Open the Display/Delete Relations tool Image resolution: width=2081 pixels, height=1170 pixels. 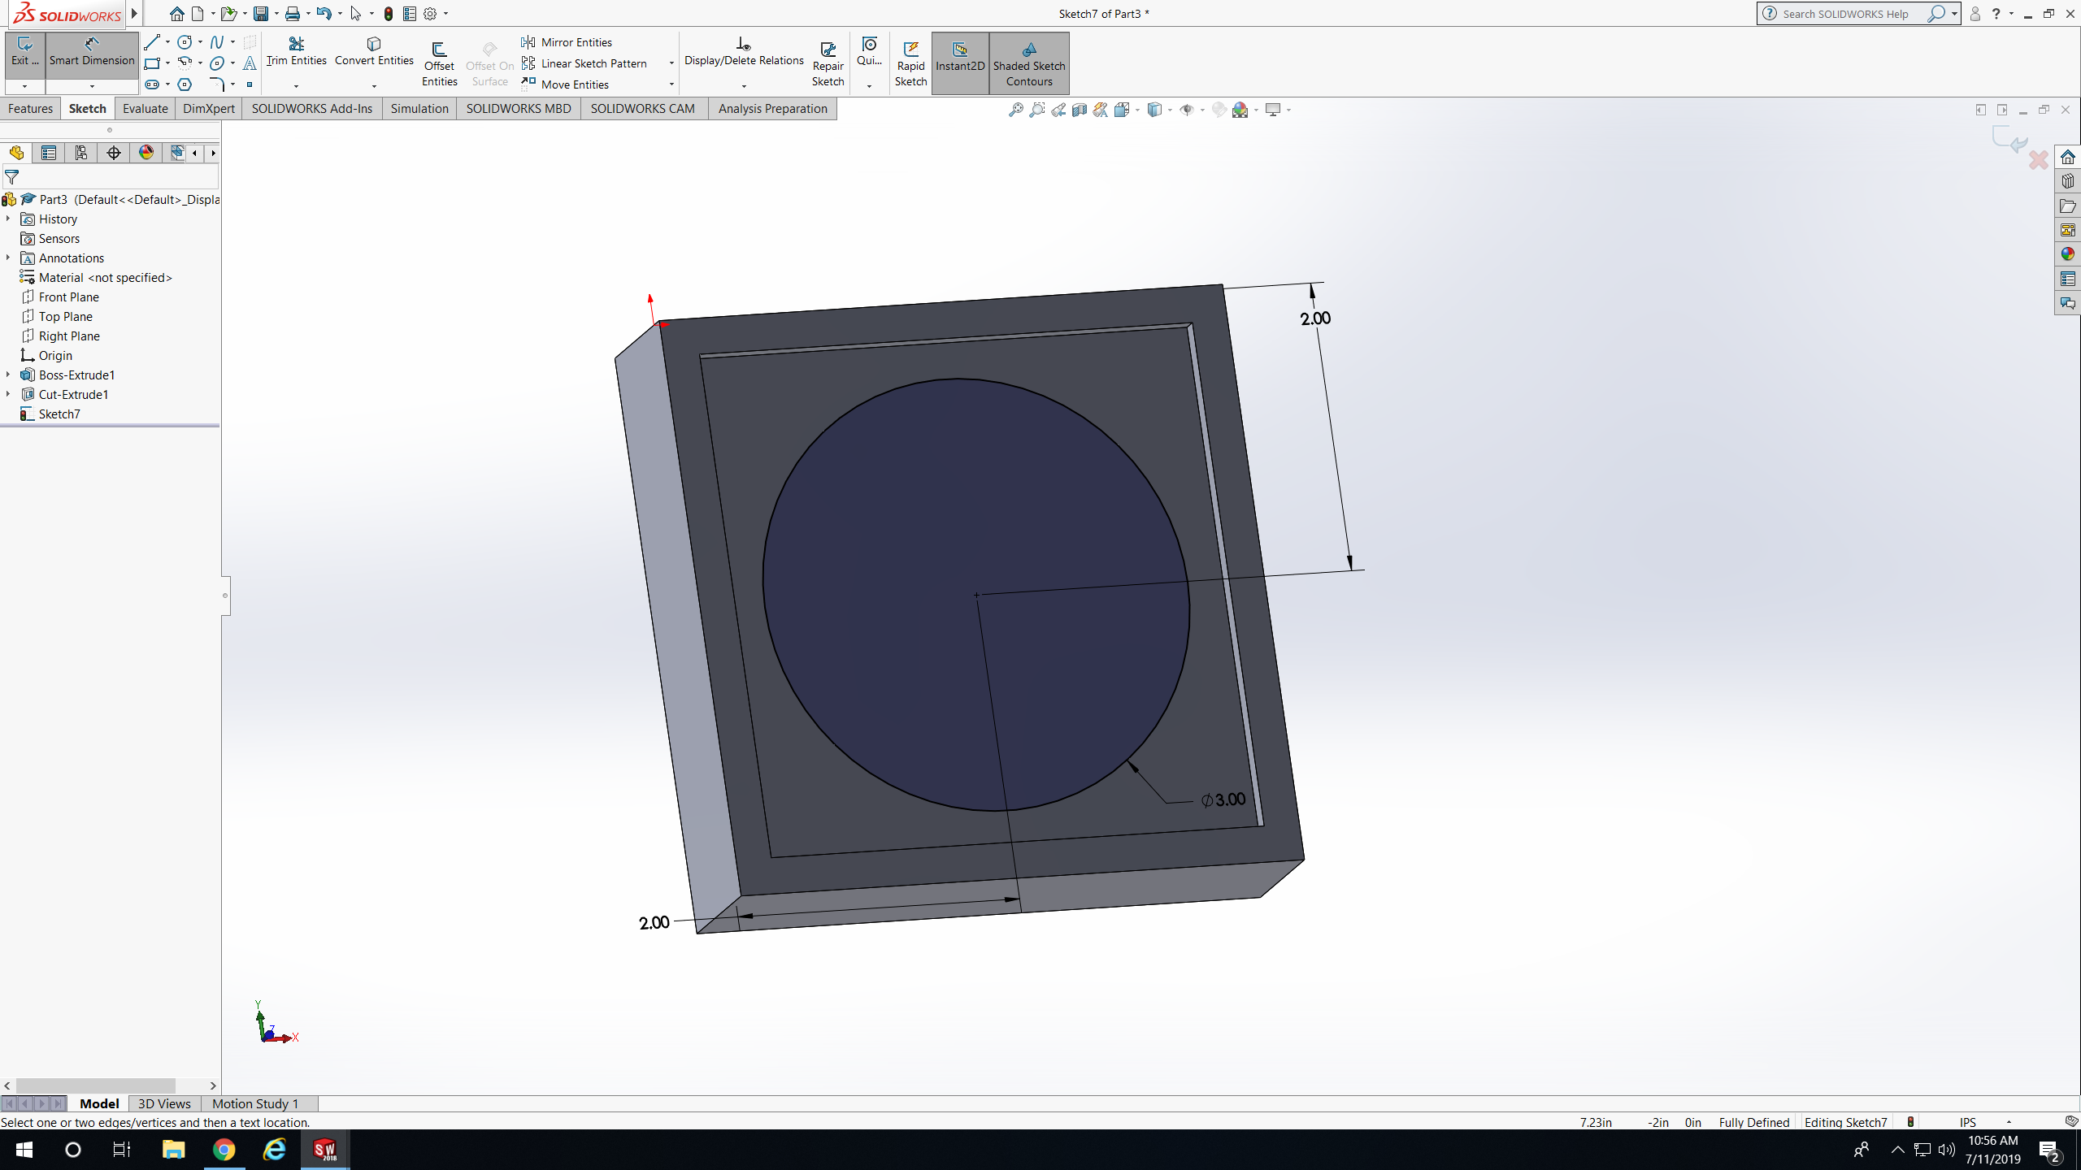743,50
